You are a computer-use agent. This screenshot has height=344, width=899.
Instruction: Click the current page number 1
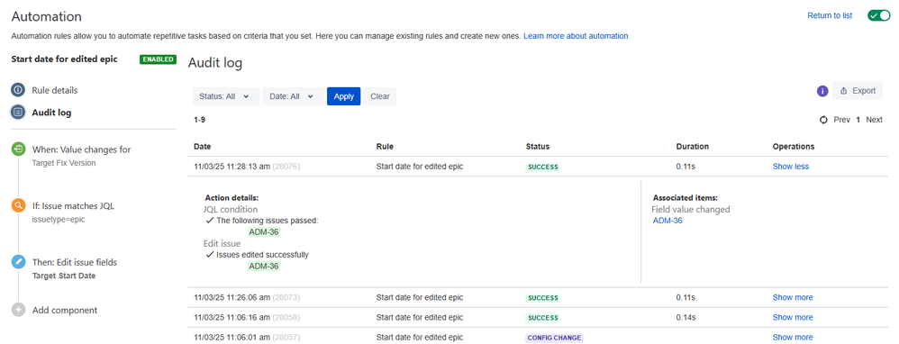pos(858,120)
